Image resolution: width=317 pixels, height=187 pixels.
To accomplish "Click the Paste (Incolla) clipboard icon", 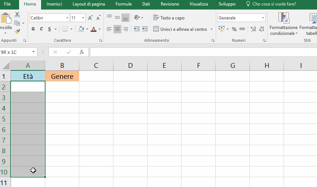I will coord(6,18).
